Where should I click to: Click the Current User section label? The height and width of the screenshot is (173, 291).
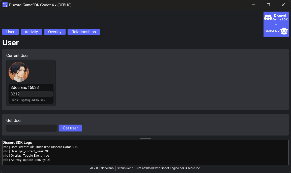(x=17, y=56)
